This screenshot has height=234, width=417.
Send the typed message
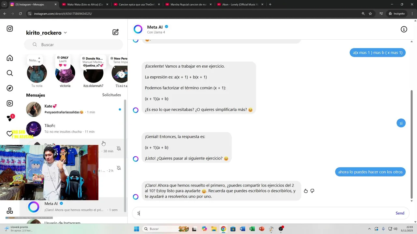[400, 213]
